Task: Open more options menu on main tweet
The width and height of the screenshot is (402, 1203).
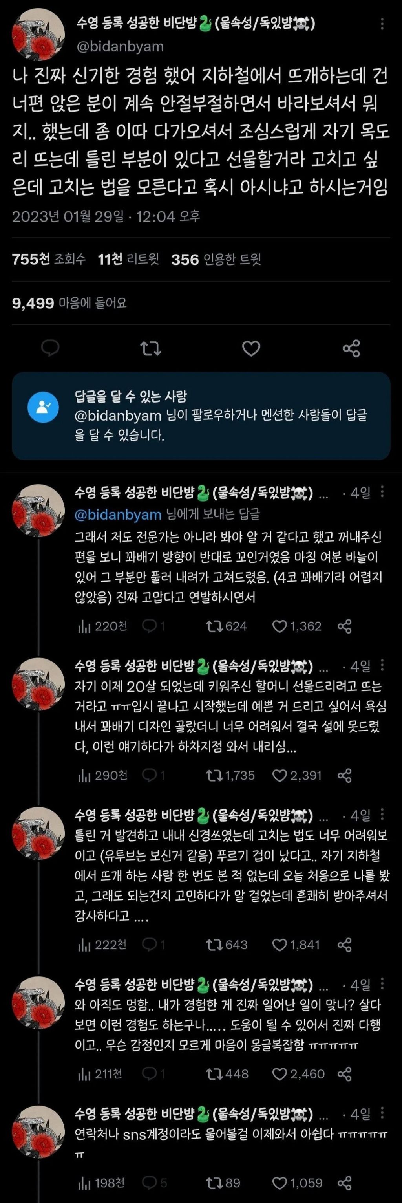Action: click(382, 23)
